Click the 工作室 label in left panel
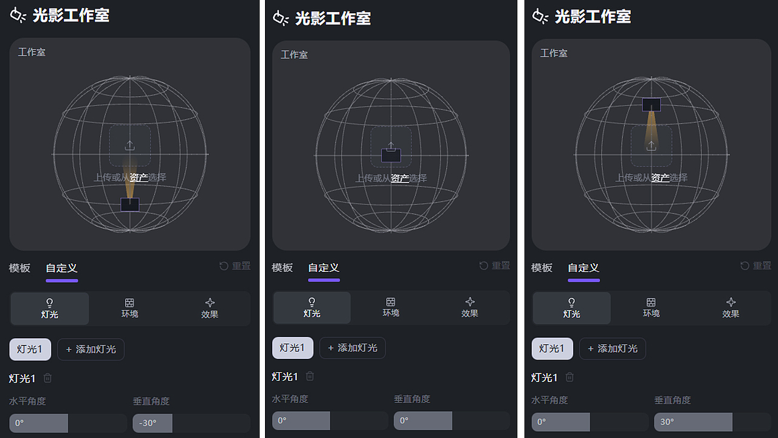The image size is (778, 438). (x=32, y=52)
